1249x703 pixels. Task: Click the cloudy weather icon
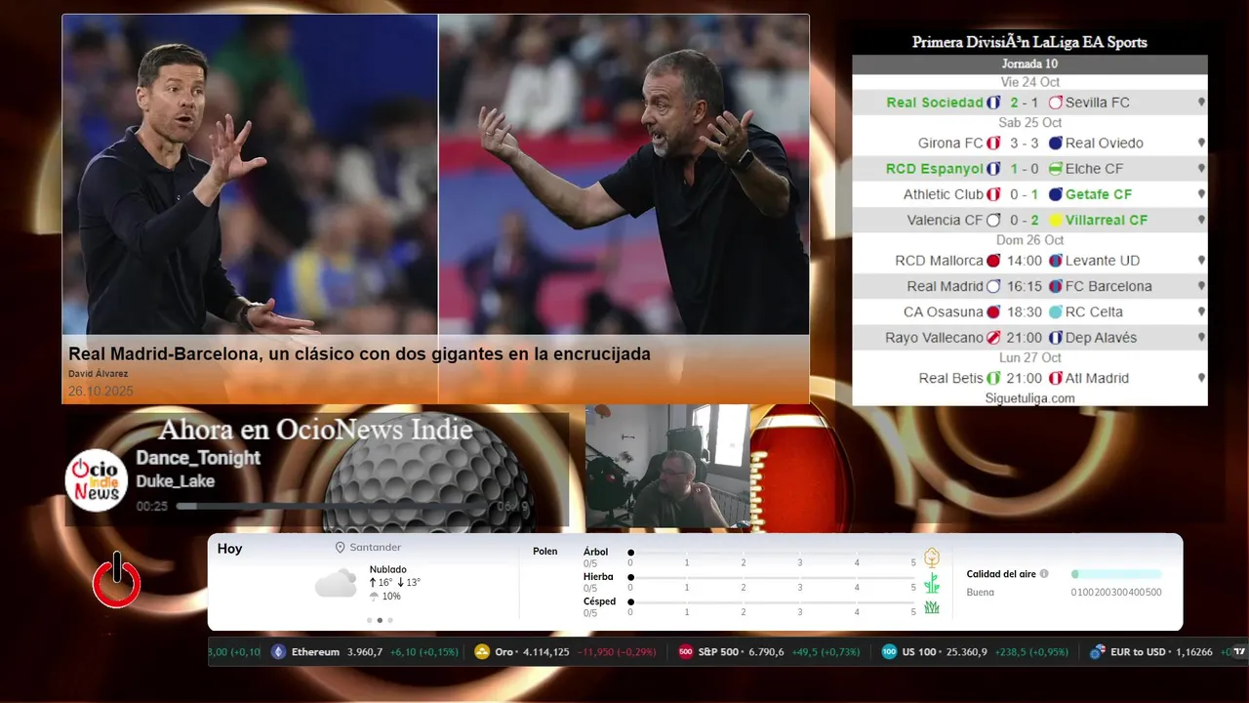pos(336,583)
